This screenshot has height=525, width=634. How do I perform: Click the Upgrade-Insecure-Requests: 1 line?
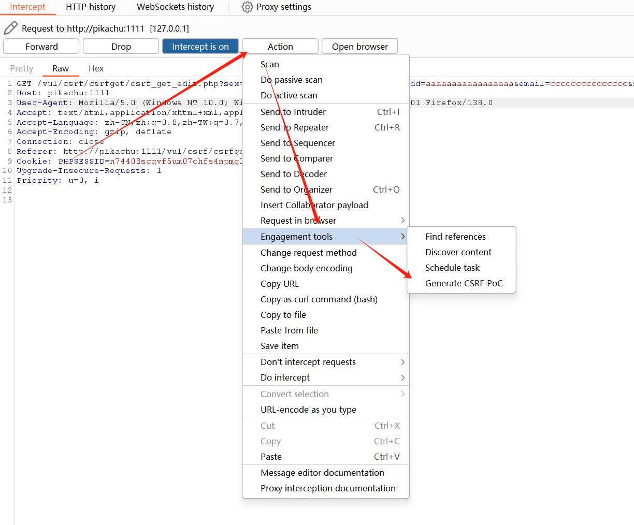click(x=89, y=170)
